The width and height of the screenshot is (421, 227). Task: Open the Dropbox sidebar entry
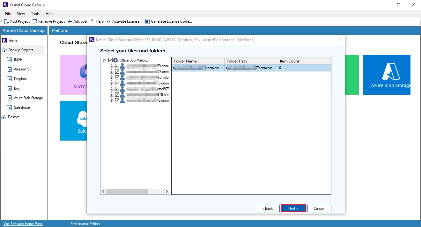coord(17,79)
